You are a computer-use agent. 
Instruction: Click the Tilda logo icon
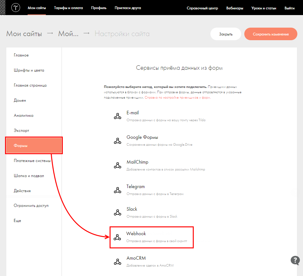15,8
